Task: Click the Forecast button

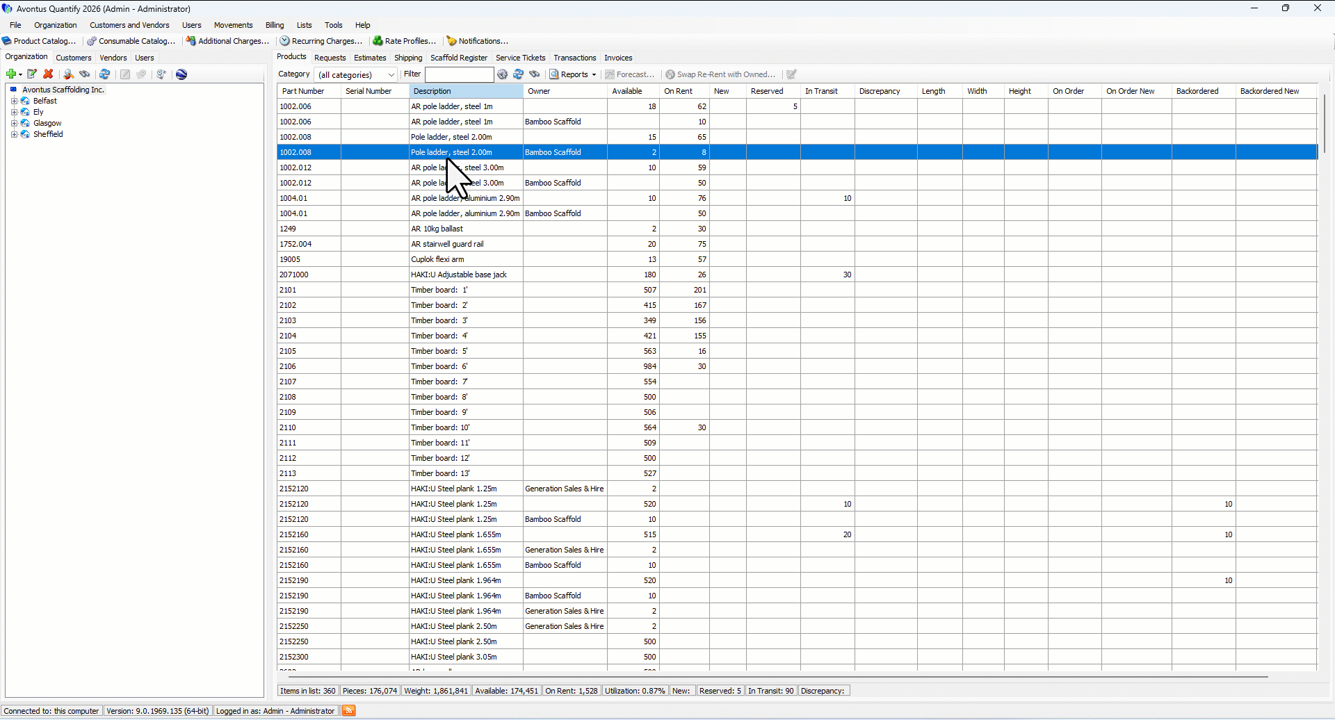Action: [x=630, y=74]
